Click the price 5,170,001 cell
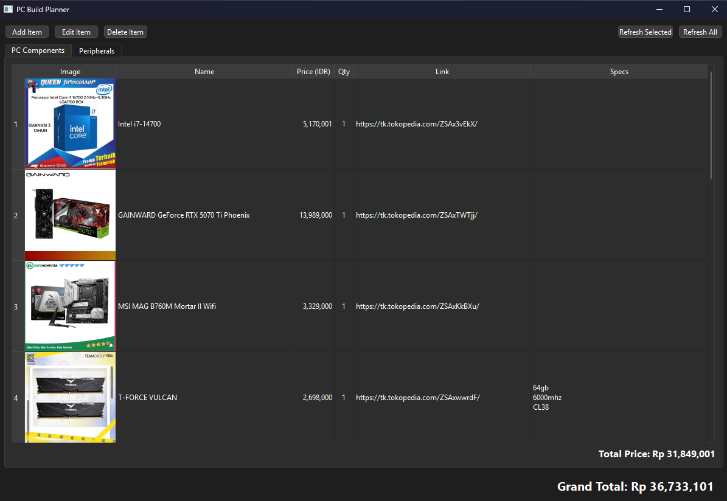The height and width of the screenshot is (501, 727). (x=313, y=124)
